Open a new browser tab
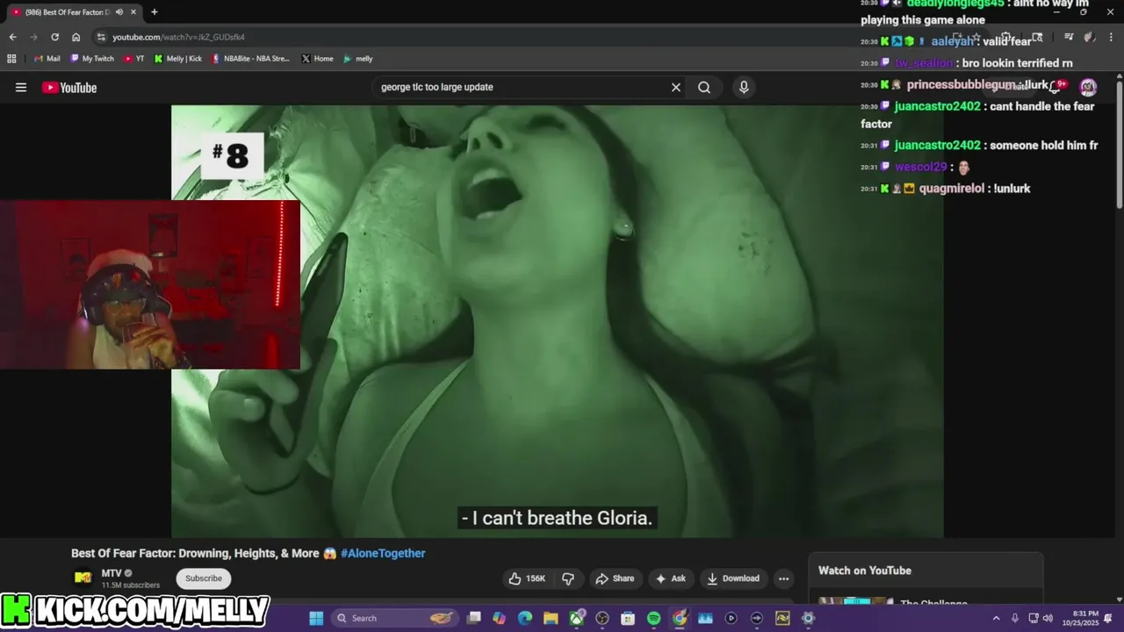 155,12
